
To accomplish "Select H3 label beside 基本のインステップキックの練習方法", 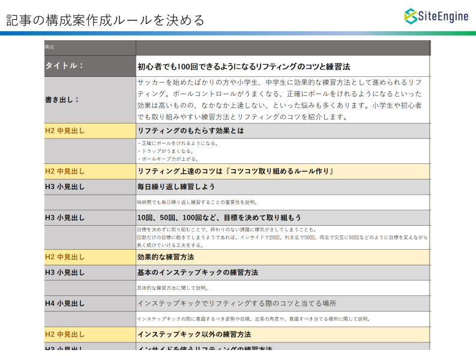I will click(x=90, y=273).
